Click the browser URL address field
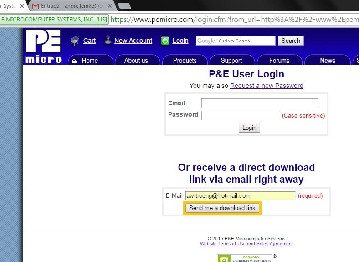 tap(235, 20)
